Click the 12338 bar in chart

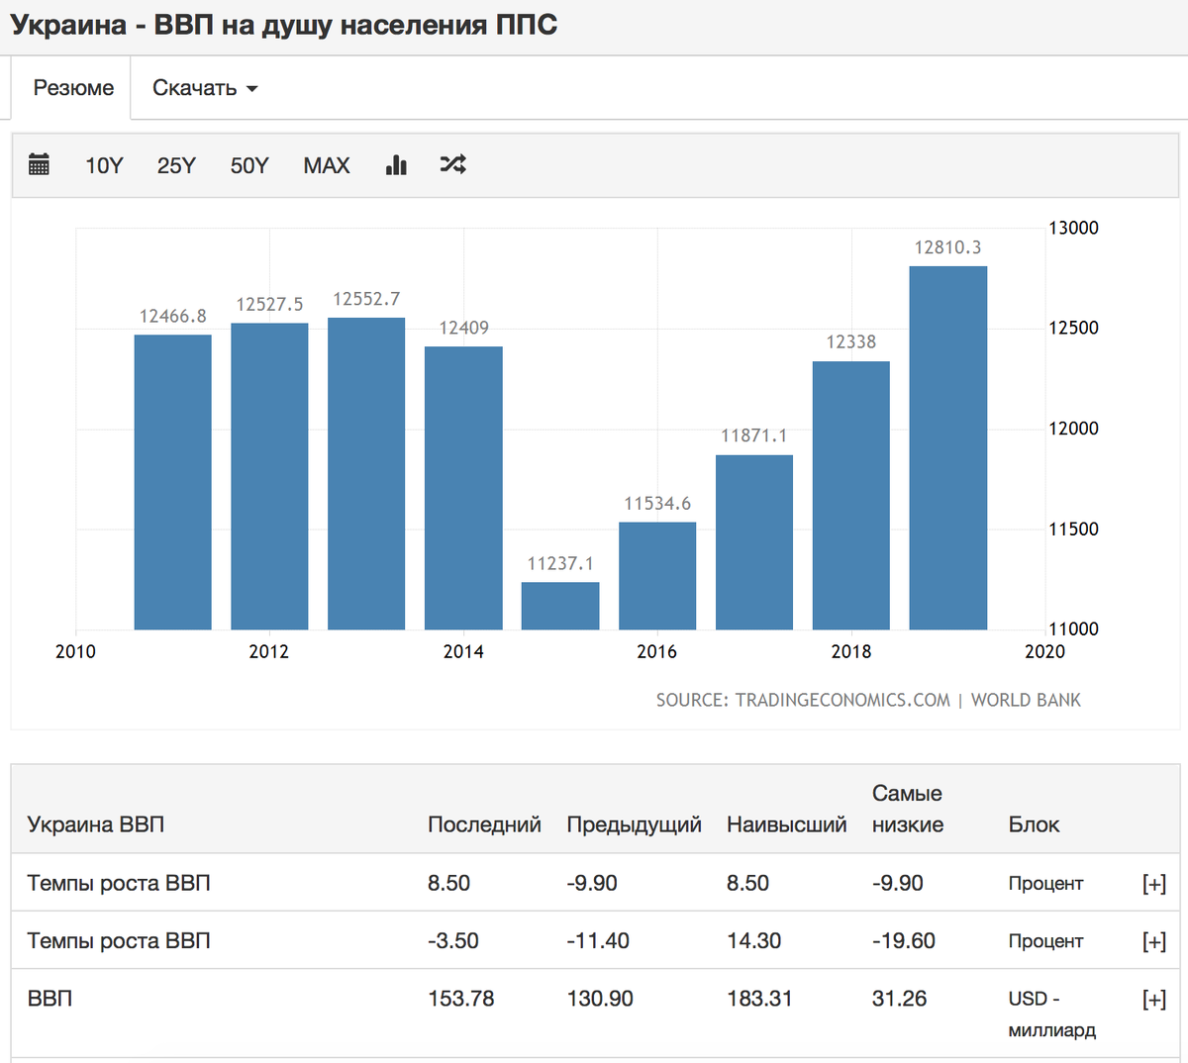pos(851,495)
